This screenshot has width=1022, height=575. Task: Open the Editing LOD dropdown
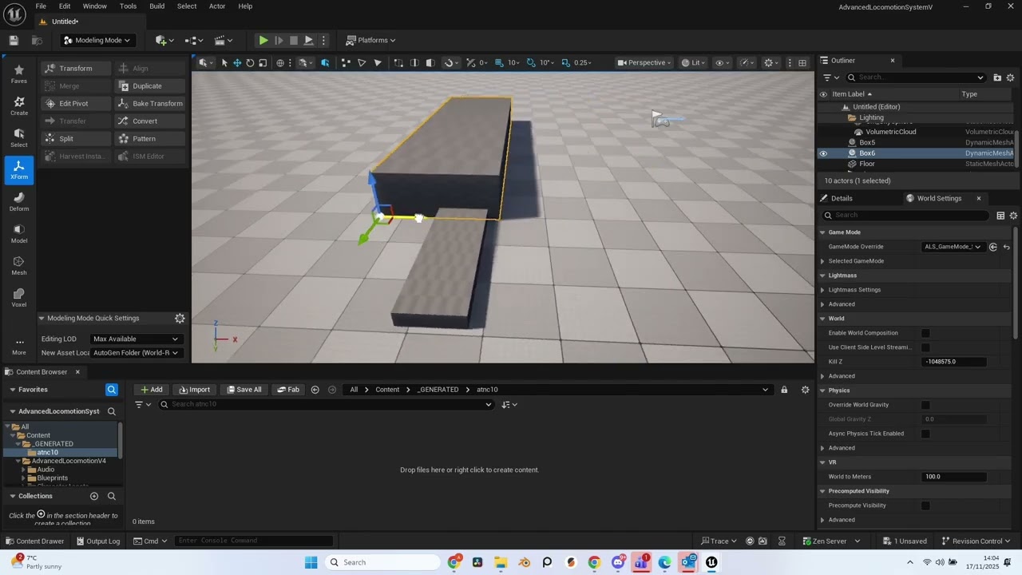click(x=135, y=339)
